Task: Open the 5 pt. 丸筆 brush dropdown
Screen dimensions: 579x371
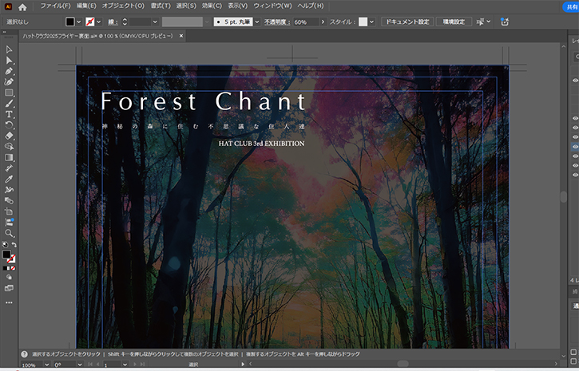Action: point(257,22)
